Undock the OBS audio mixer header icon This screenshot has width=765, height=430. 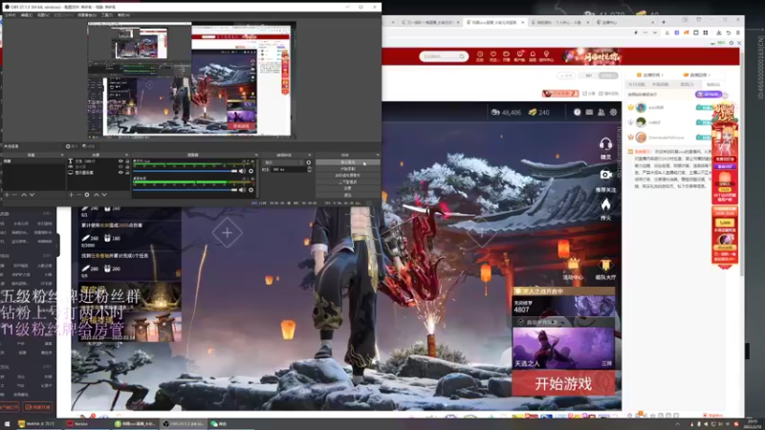256,155
